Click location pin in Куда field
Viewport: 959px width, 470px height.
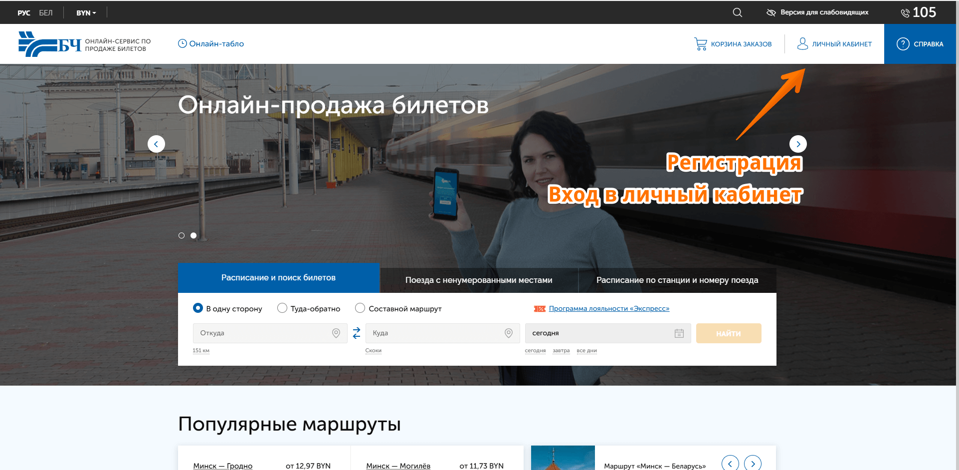click(x=509, y=333)
